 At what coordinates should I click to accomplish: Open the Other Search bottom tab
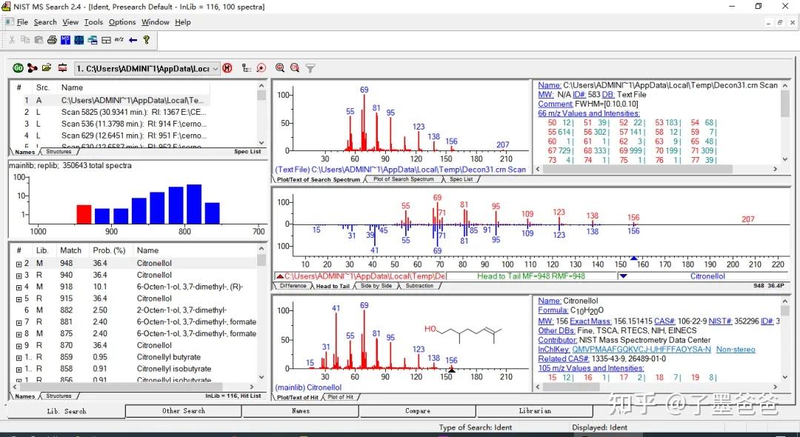[x=183, y=410]
